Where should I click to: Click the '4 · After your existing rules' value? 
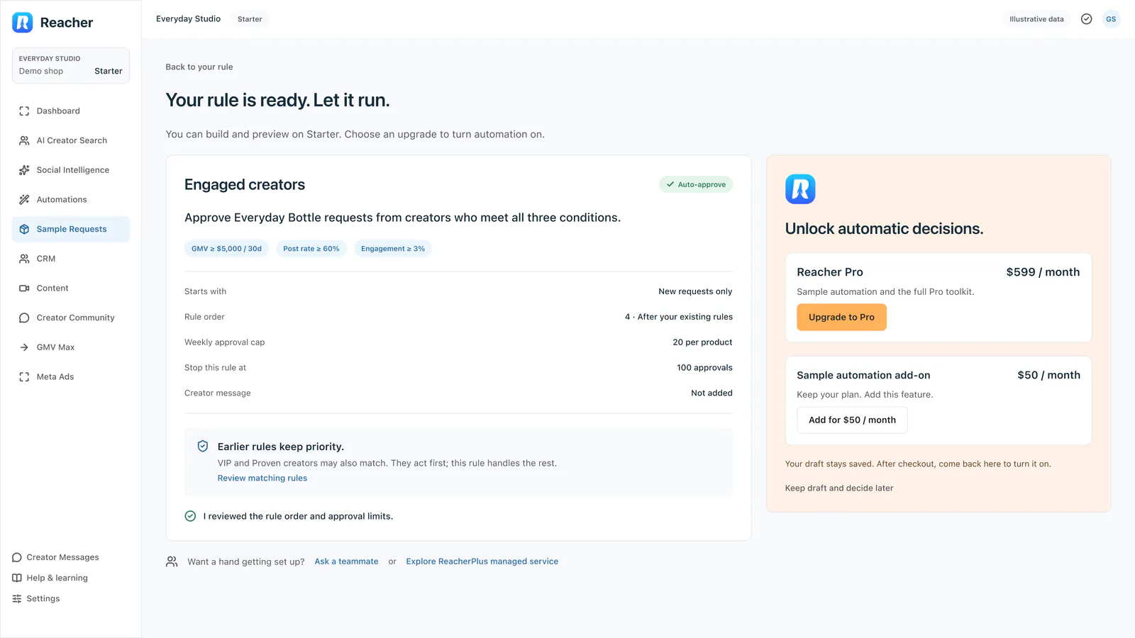coord(678,317)
